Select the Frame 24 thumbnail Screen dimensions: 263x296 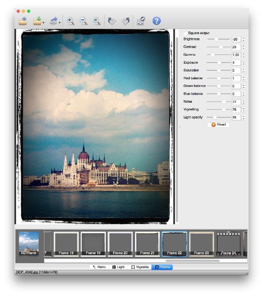tap(229, 244)
